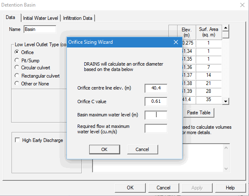The image size is (249, 196).
Task: Select the Orifice outlet type
Action: tap(17, 52)
